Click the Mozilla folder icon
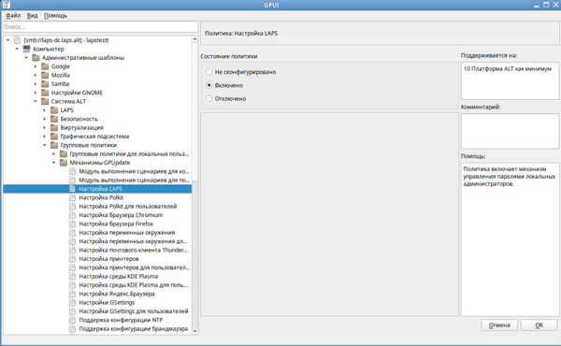 point(45,75)
